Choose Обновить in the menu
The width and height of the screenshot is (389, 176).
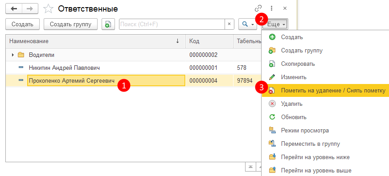pos(325,117)
